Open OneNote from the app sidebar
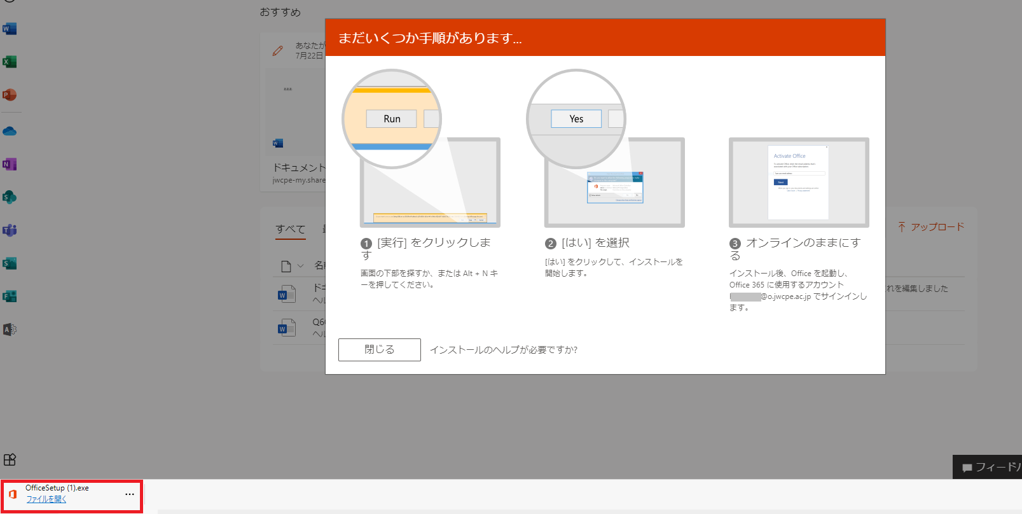 [9, 164]
